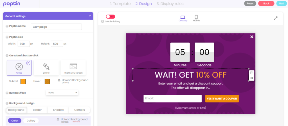Open help for Background design
Image resolution: width=288 pixels, height=126 pixels.
[x=7, y=103]
